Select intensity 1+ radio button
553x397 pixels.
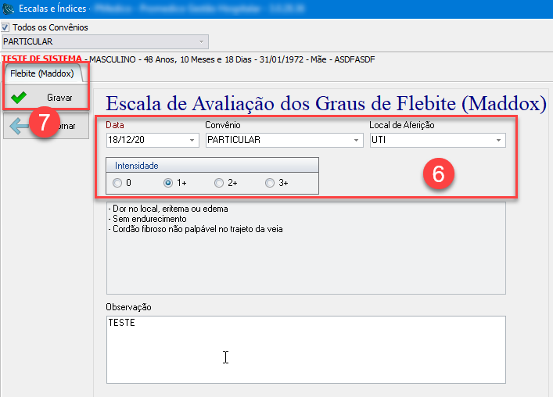coord(168,184)
